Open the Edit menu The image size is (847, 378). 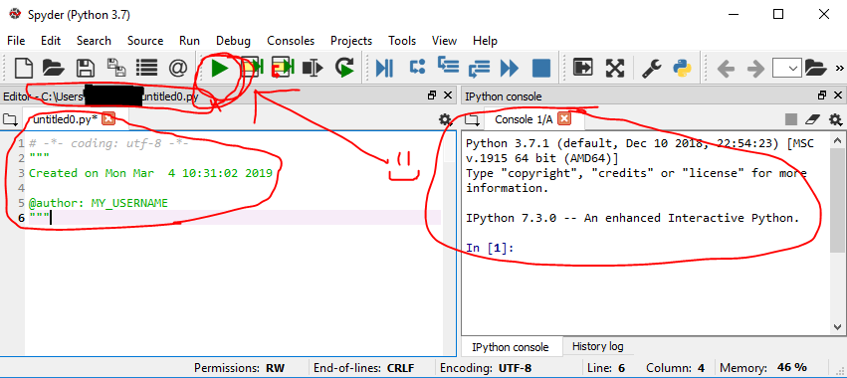(51, 41)
